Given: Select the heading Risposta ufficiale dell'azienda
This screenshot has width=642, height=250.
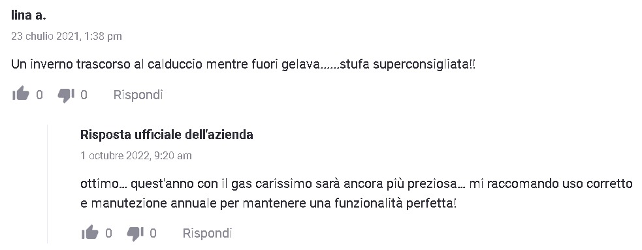Looking at the screenshot, I should point(167,134).
